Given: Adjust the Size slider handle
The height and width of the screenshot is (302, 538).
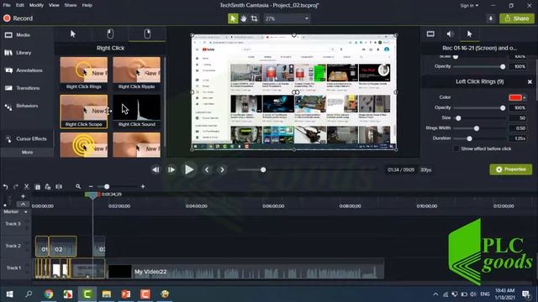Looking at the screenshot, I should pos(458,118).
